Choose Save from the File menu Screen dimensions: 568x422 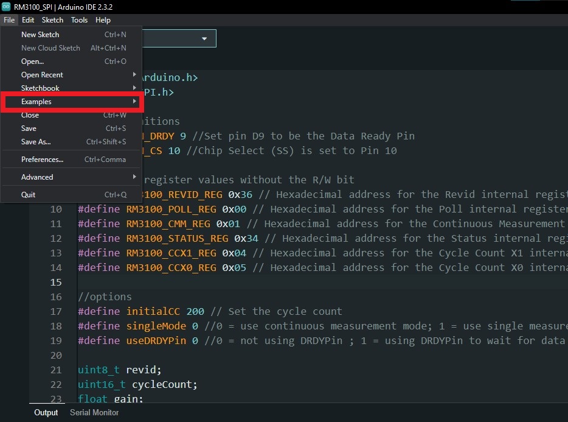(71, 128)
